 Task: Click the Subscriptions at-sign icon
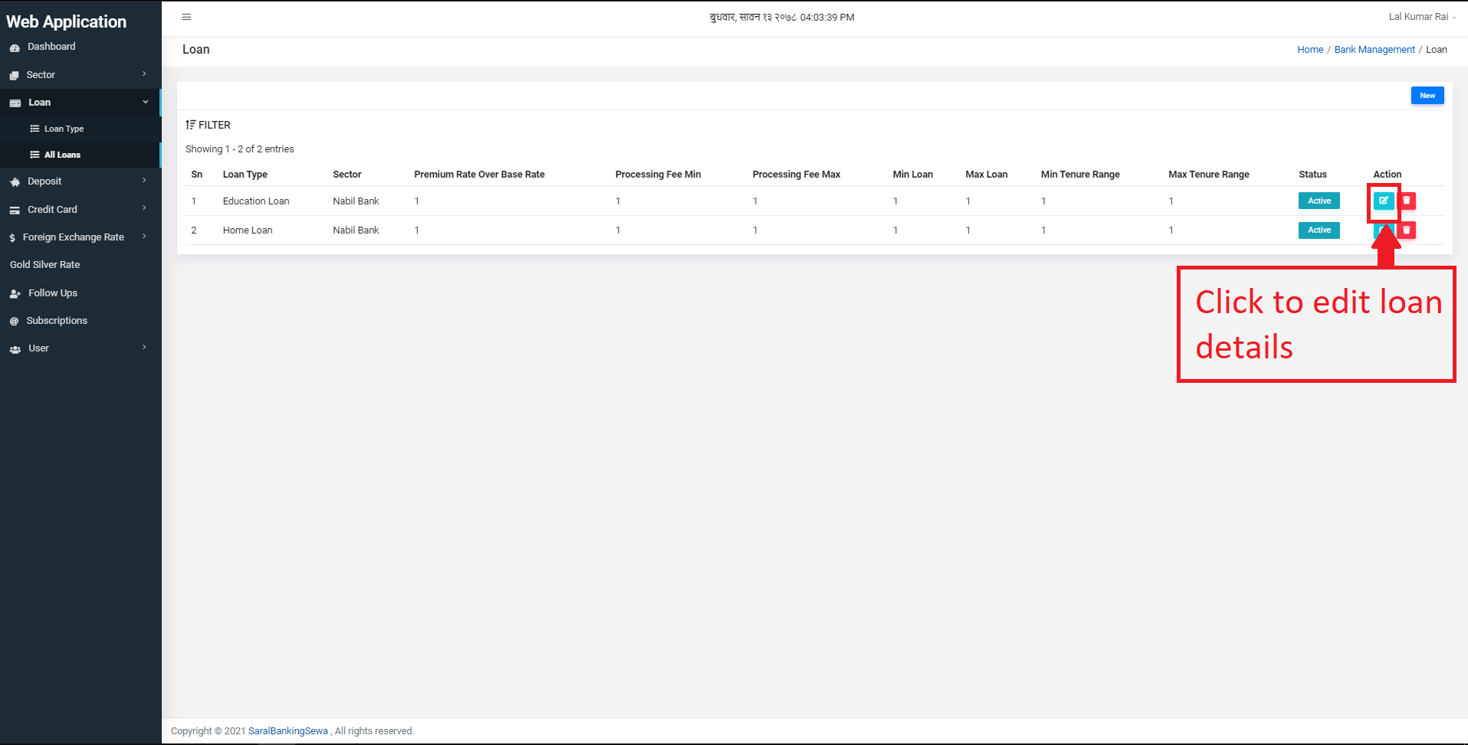(14, 322)
